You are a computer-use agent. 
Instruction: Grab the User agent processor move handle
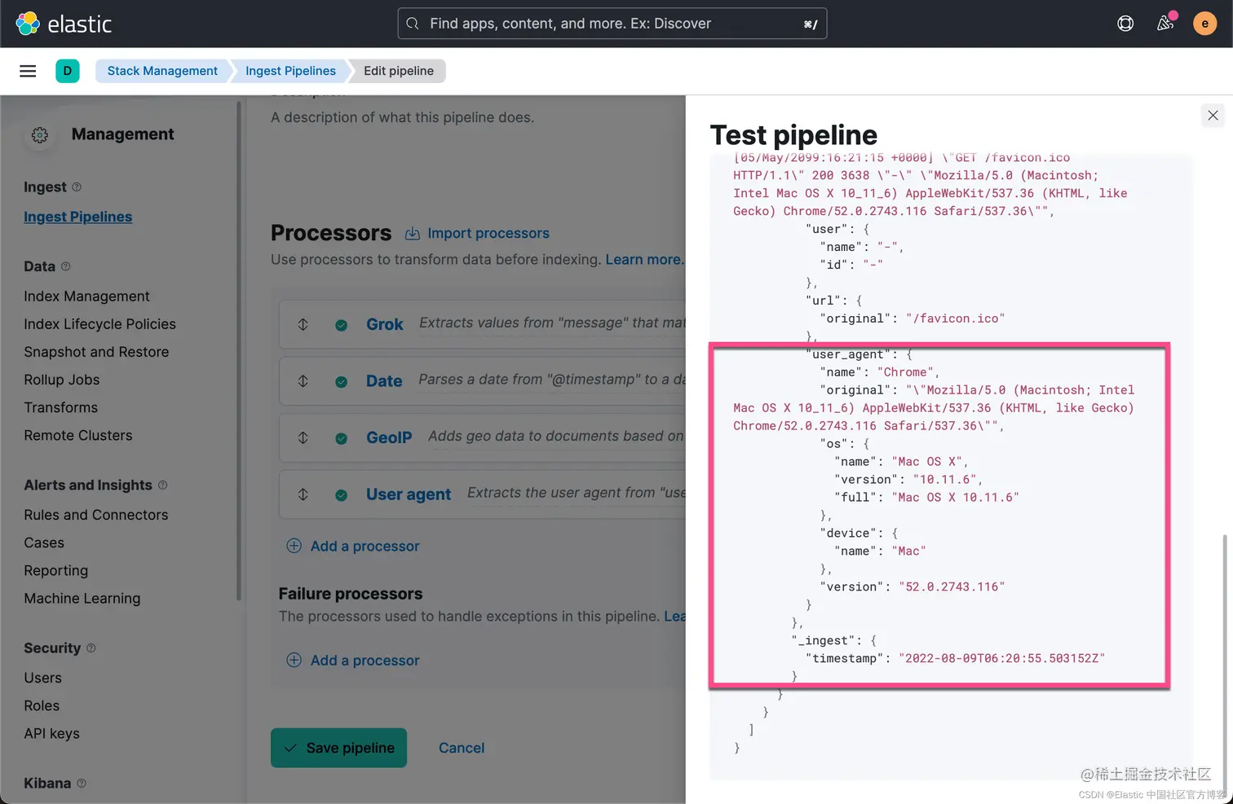(303, 494)
